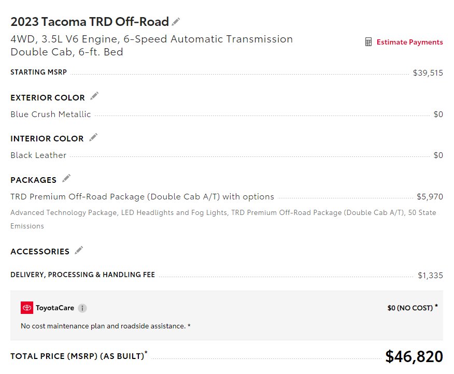Select the ToyotaCare label text
Screen dimensions: 454x374
click(x=55, y=308)
